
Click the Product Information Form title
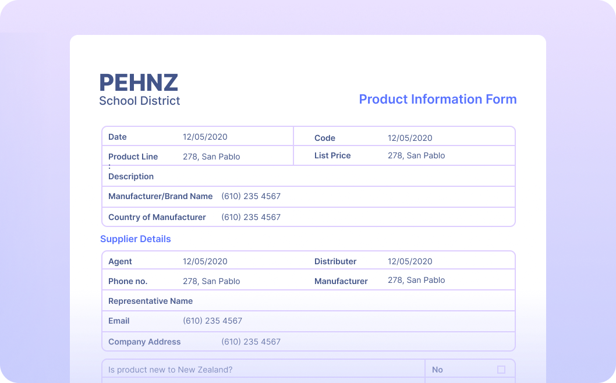click(438, 99)
